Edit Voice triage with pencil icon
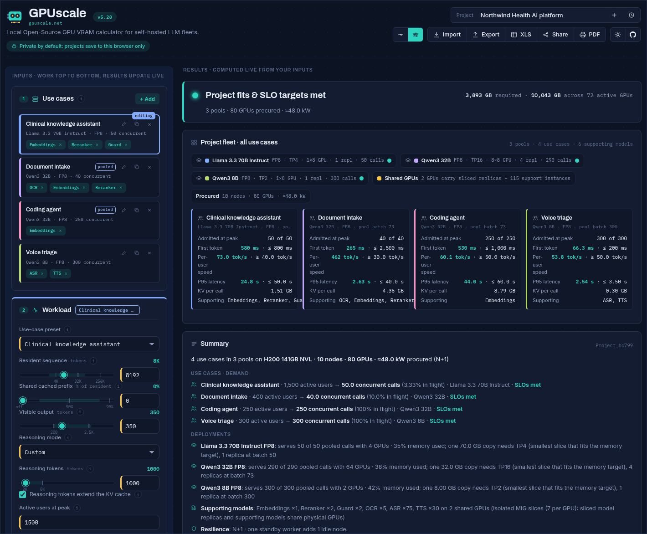Image resolution: width=647 pixels, height=534 pixels. point(123,253)
